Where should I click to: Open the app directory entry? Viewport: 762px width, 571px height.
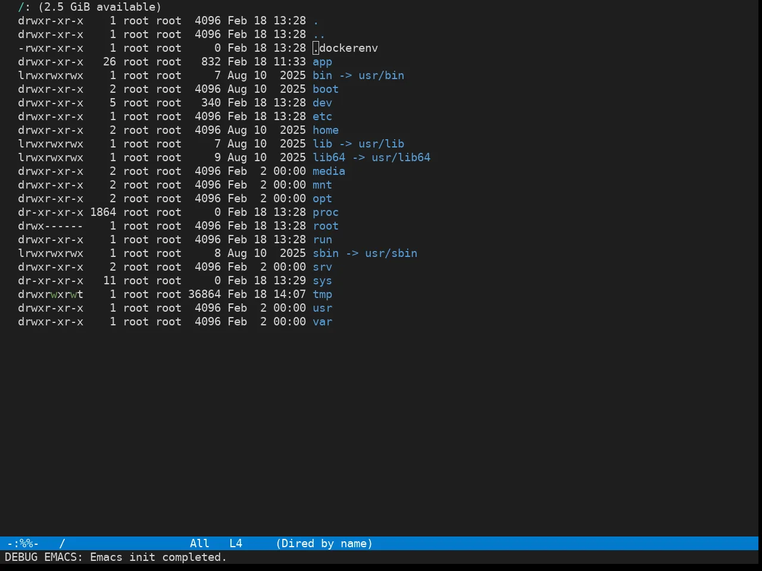322,62
